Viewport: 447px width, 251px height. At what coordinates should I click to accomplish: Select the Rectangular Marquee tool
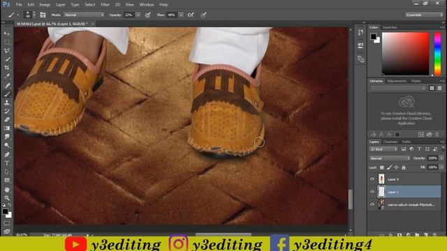(x=7, y=43)
